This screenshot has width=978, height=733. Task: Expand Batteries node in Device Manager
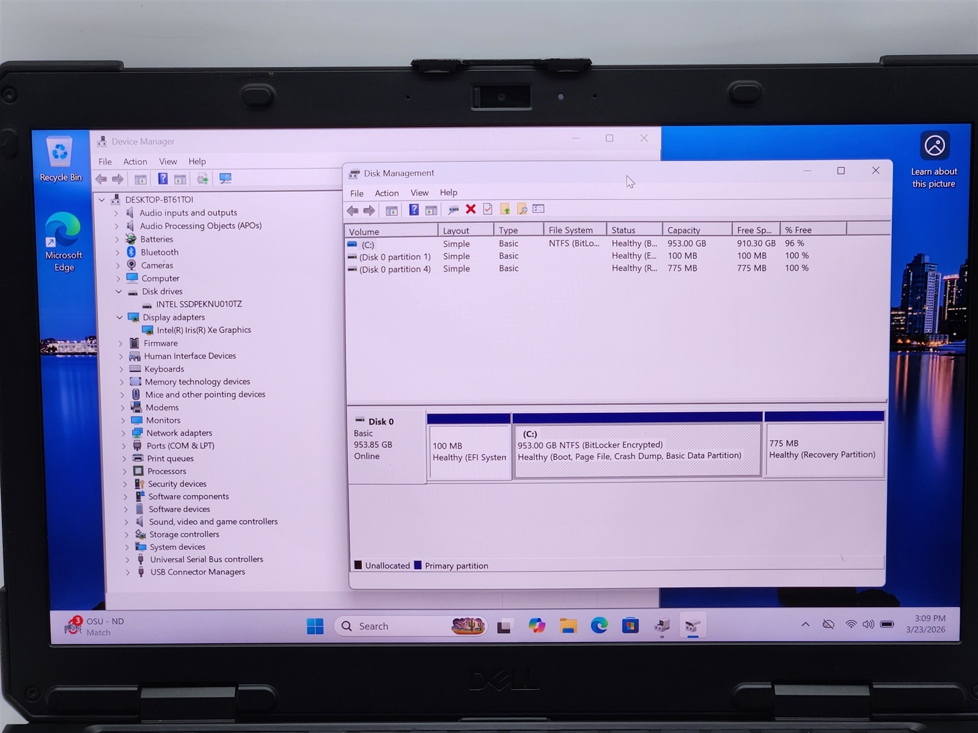click(117, 239)
